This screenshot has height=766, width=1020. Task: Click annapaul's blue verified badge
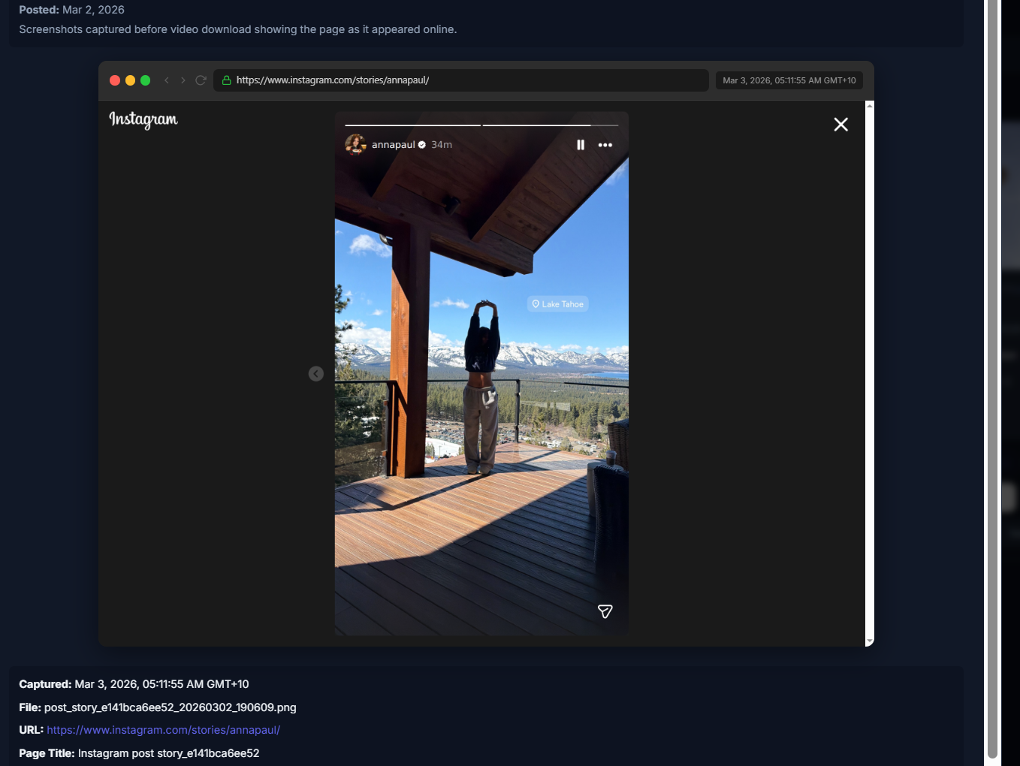pyautogui.click(x=421, y=144)
